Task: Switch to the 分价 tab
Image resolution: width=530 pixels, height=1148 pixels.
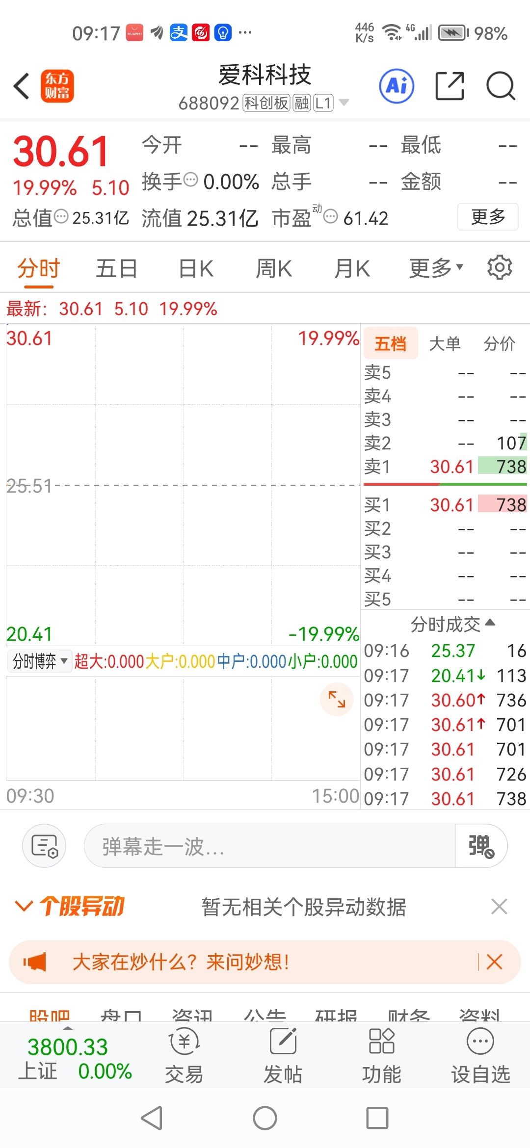Action: [500, 344]
